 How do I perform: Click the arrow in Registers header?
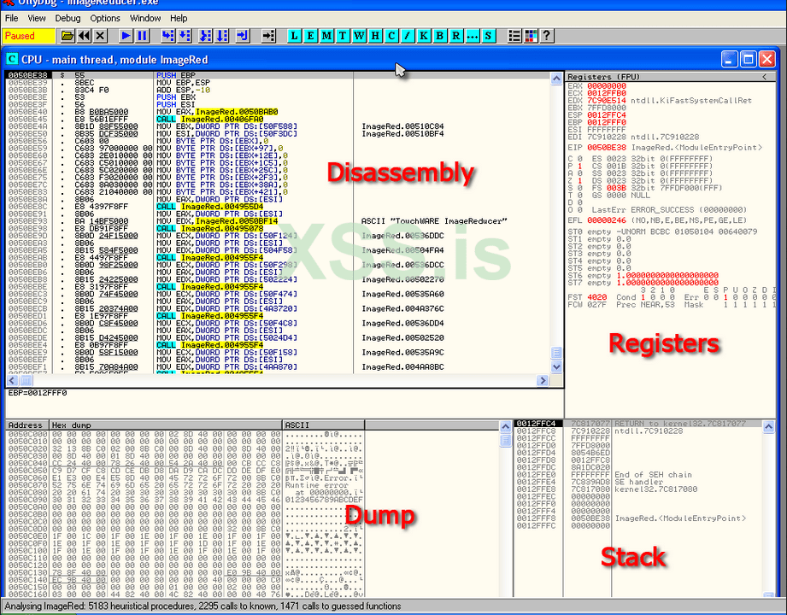[x=764, y=77]
